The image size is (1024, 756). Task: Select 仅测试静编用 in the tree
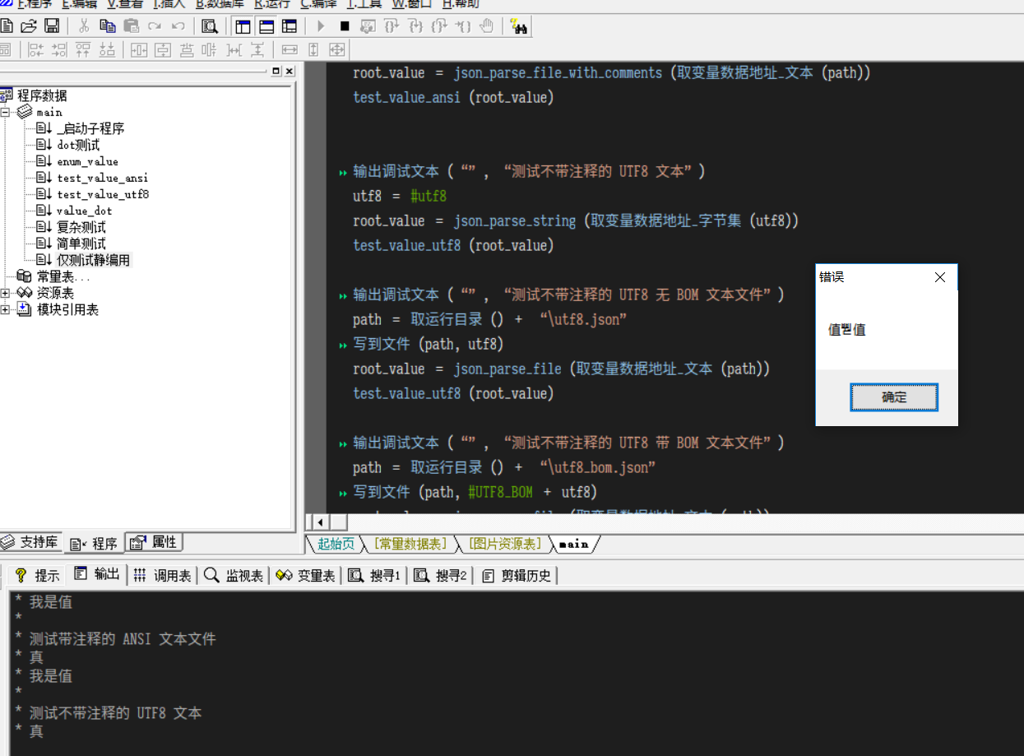[93, 260]
